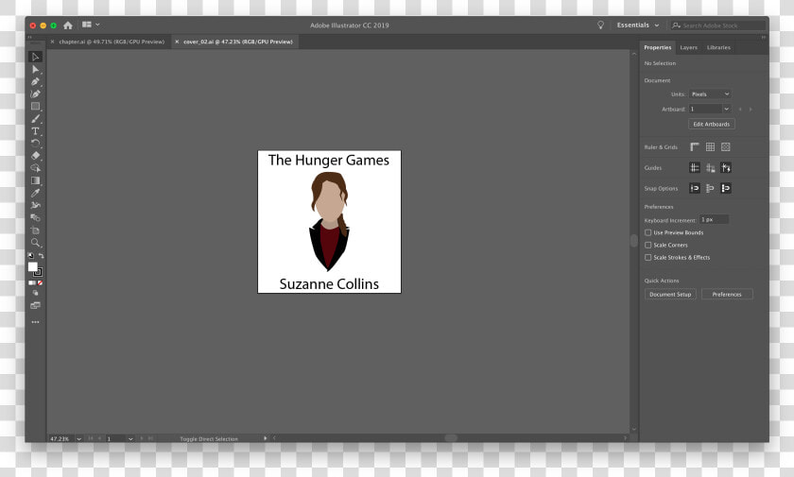Viewport: 794px width, 477px height.
Task: Open zoom level 47.23% dropdown
Action: pyautogui.click(x=79, y=439)
